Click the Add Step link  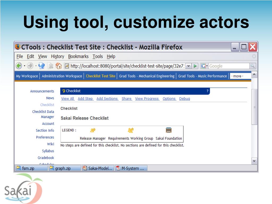[x=85, y=99]
